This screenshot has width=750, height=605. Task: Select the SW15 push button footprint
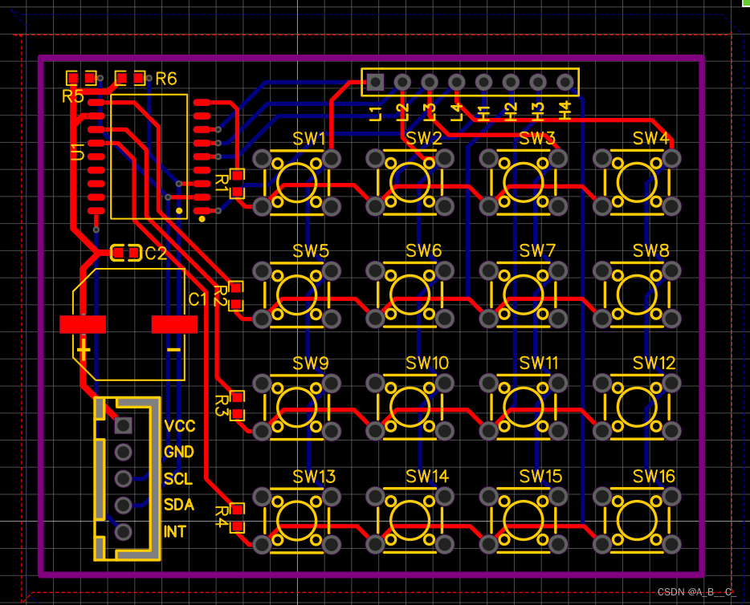524,521
